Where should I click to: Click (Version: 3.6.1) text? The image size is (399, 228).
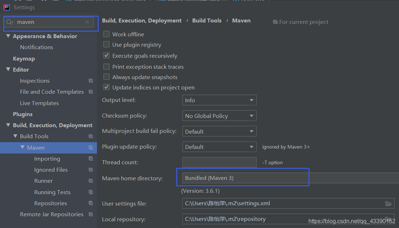pos(200,191)
